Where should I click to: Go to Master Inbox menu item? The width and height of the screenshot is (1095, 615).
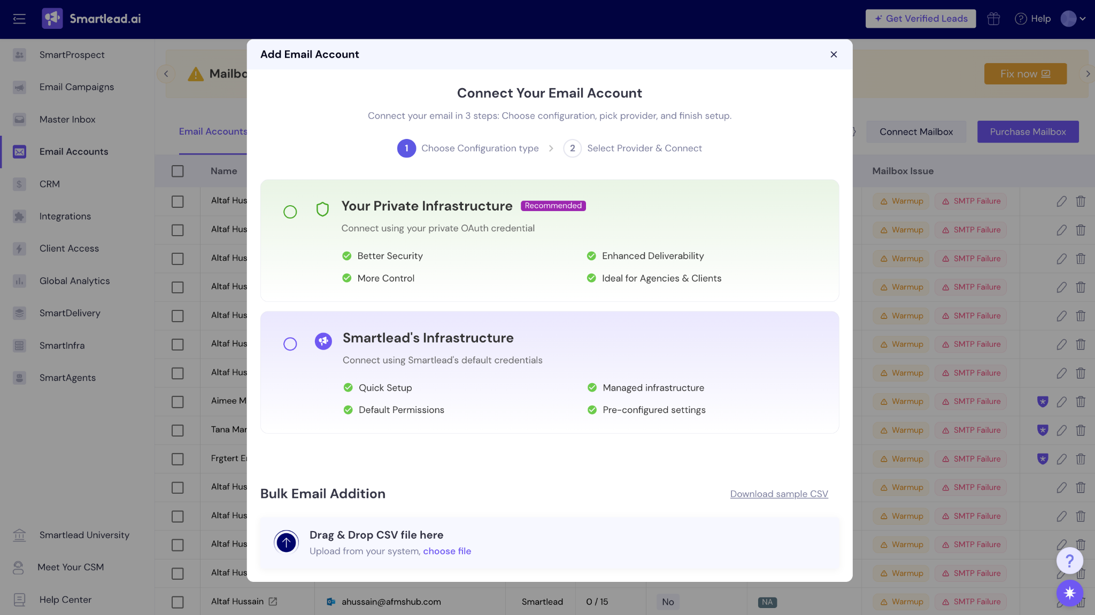point(67,120)
